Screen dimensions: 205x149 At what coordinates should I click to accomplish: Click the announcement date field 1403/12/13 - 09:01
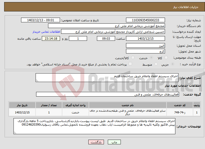40,20
